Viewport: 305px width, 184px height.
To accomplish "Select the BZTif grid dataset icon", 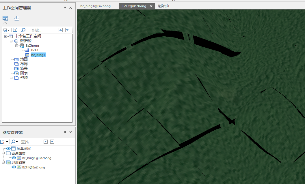I will click(27, 50).
